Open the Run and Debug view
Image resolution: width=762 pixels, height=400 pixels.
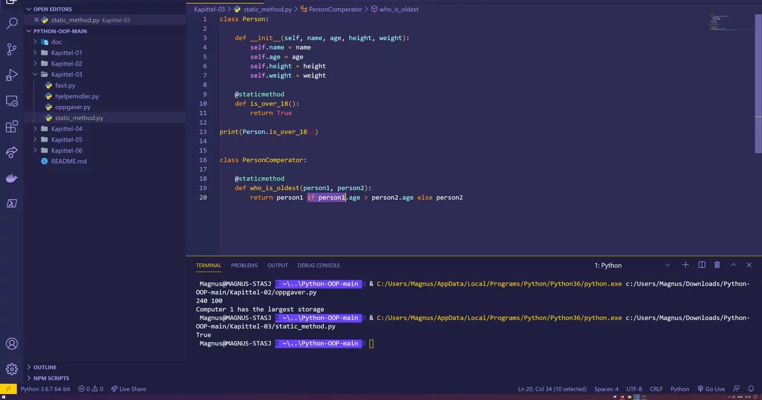[11, 75]
